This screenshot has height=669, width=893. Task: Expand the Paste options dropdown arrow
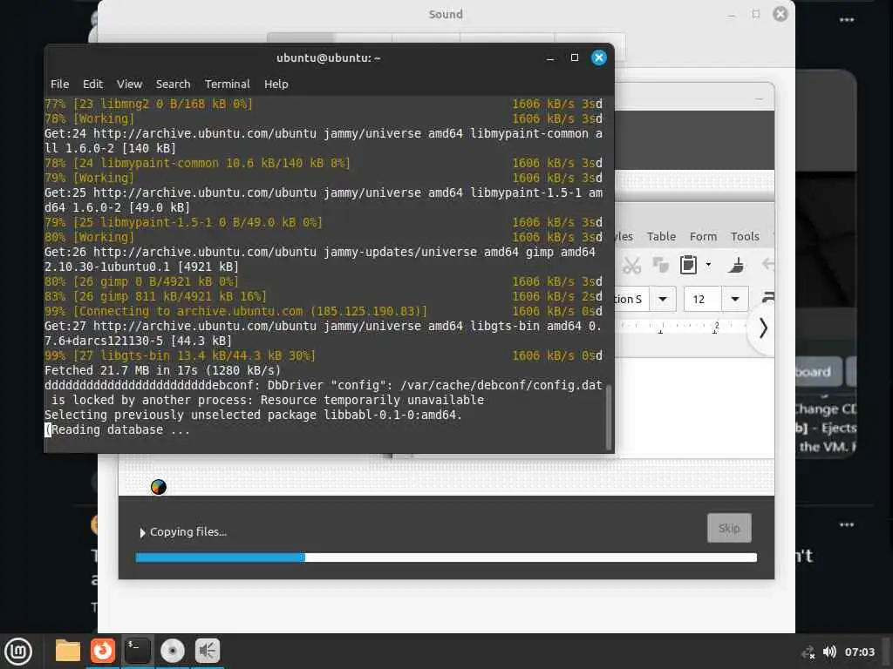tap(708, 265)
